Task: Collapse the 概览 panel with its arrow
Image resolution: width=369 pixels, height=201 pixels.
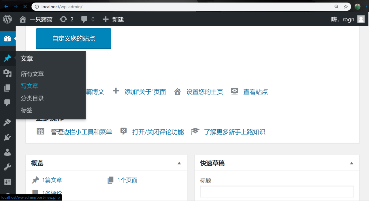Action: [179, 163]
